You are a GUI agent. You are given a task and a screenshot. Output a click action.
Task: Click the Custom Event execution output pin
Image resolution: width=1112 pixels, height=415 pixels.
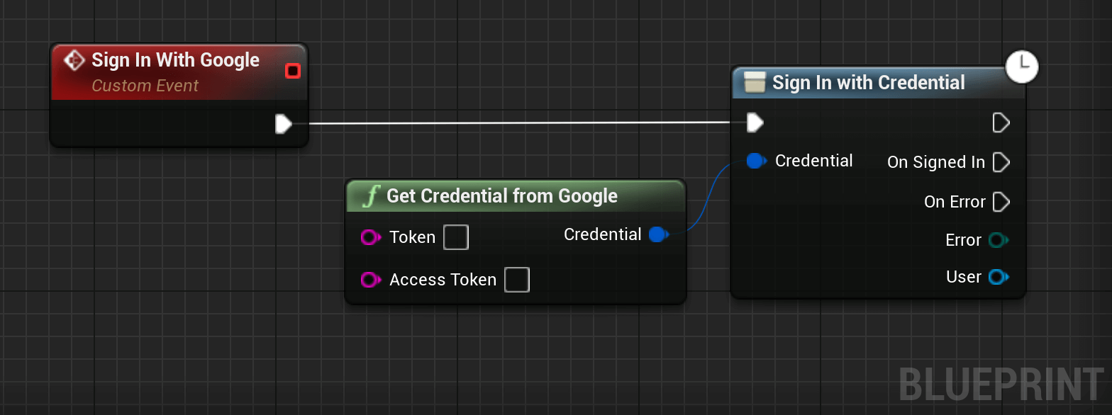284,124
